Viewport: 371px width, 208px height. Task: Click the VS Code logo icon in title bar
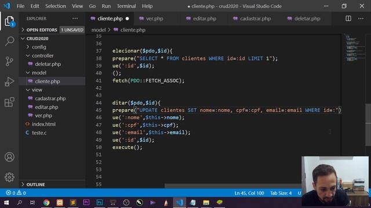(7, 6)
